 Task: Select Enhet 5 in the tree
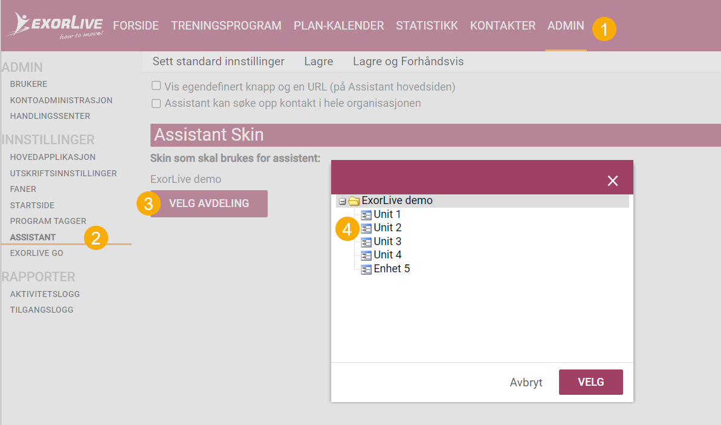pos(392,269)
